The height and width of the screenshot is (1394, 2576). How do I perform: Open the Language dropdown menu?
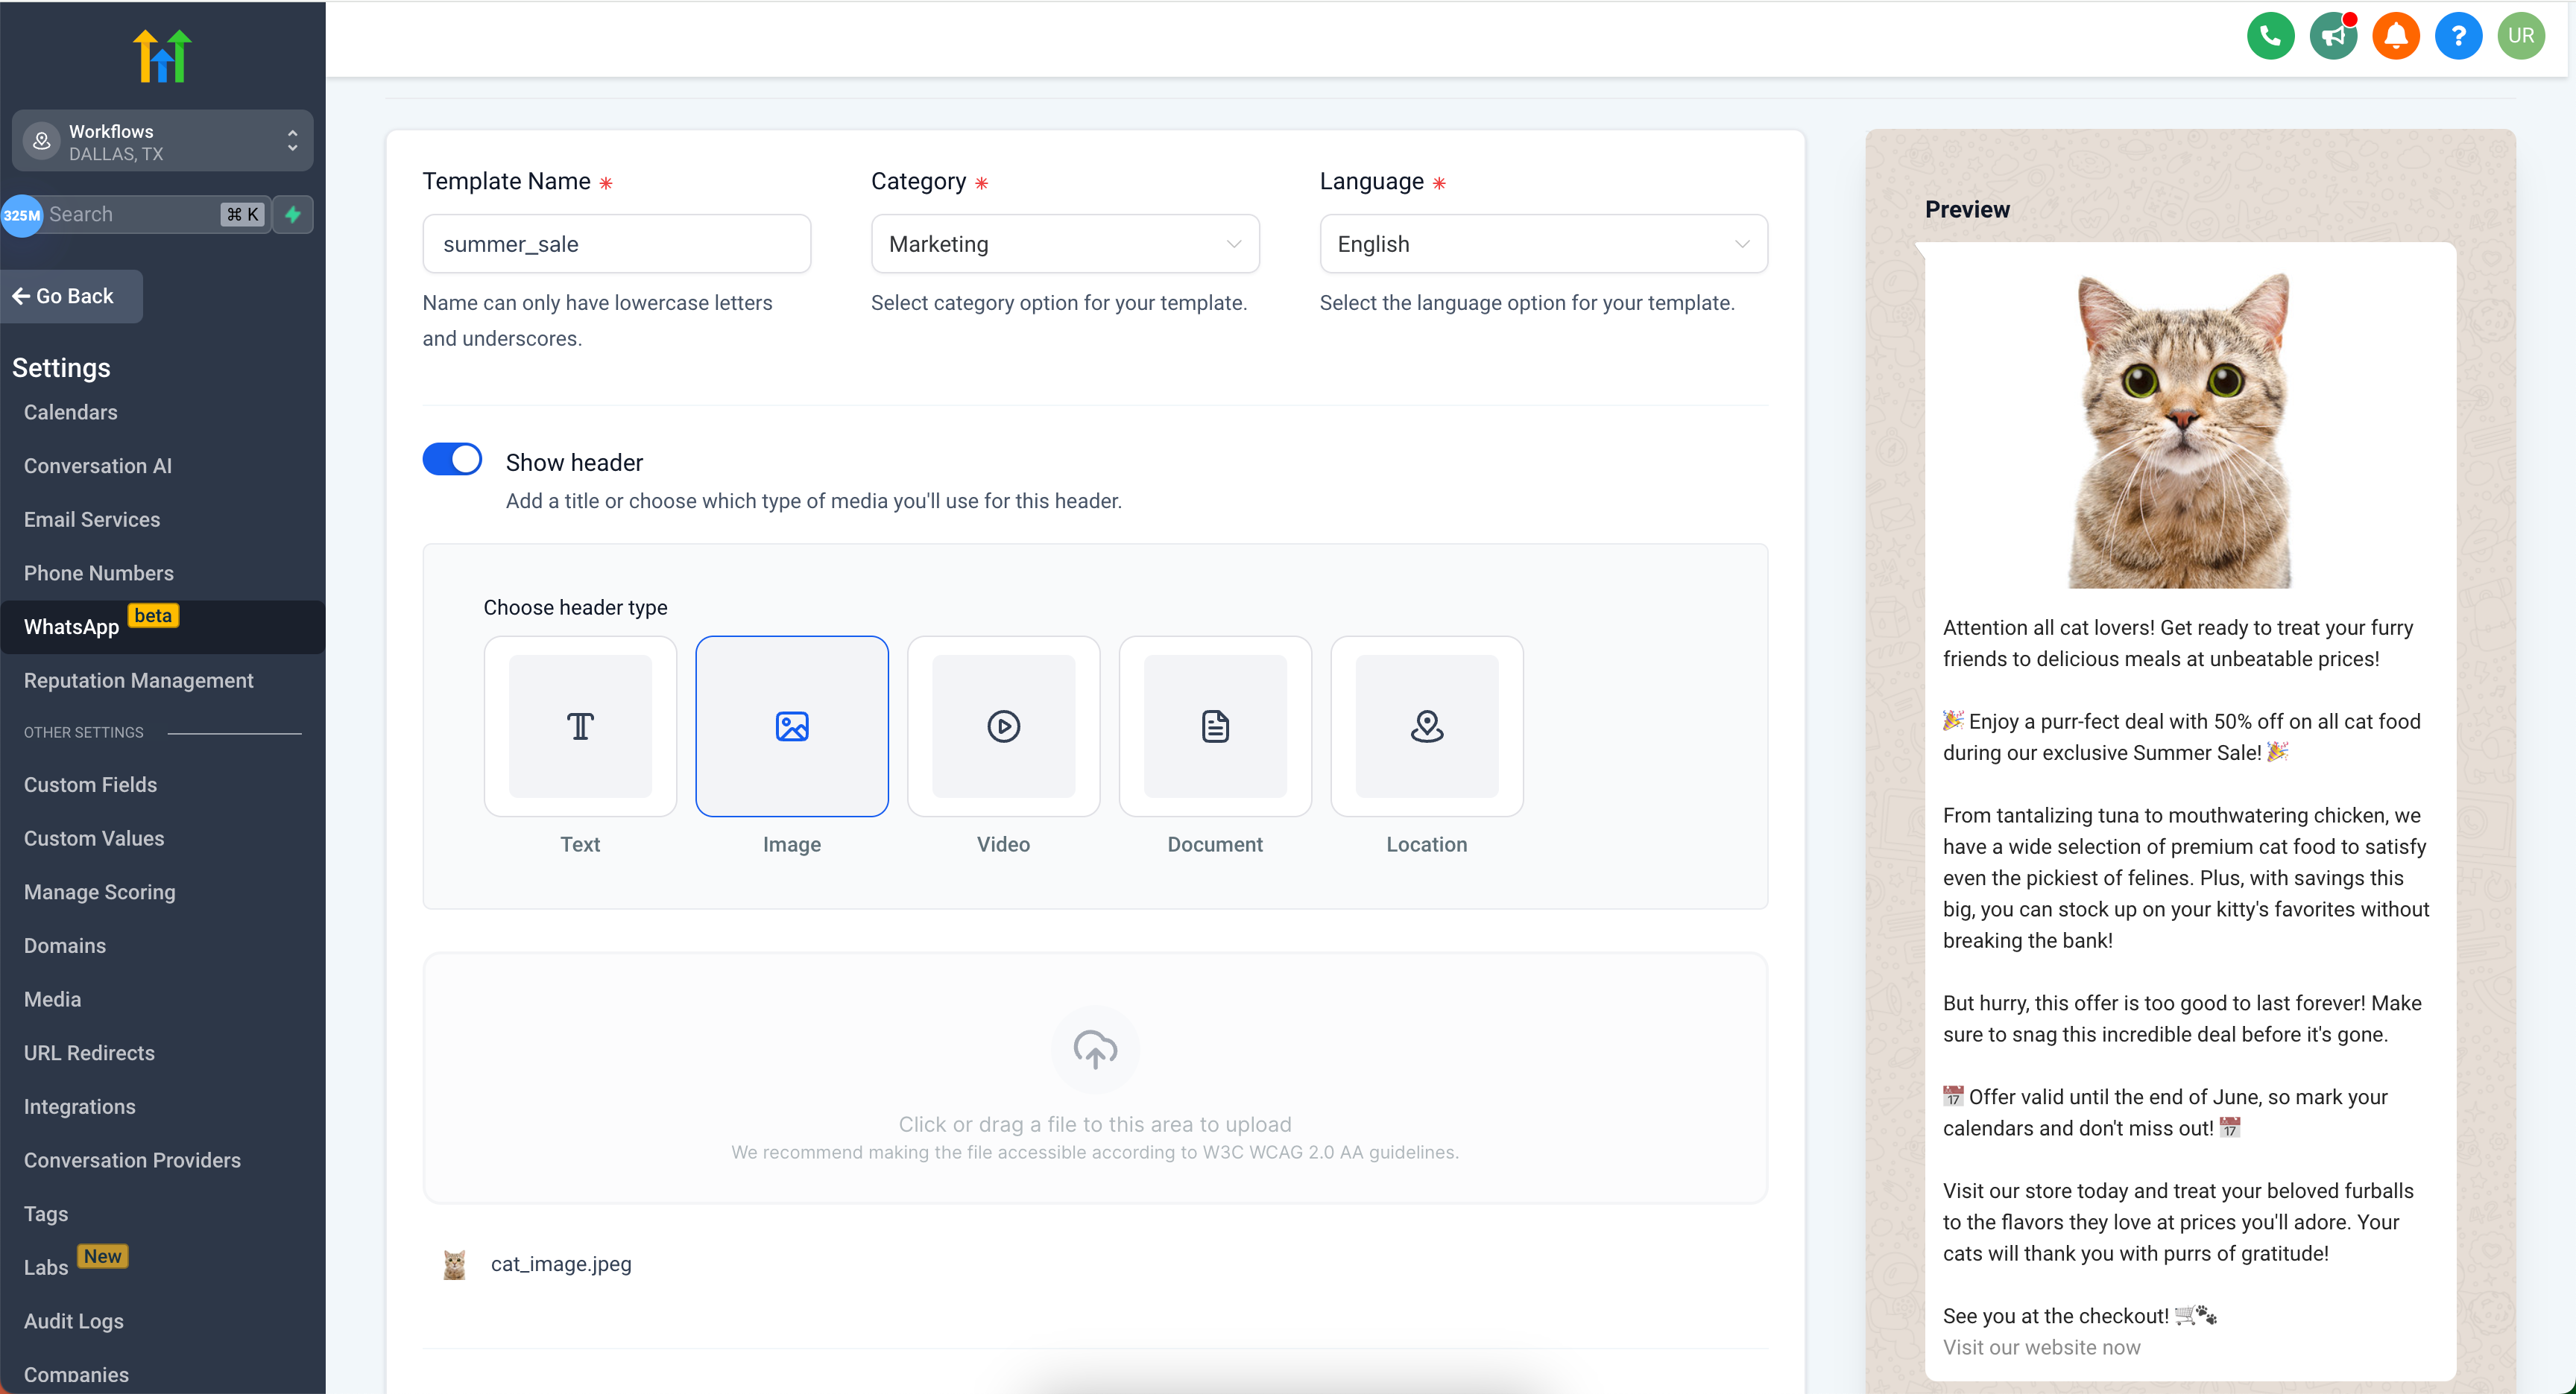[x=1544, y=244]
